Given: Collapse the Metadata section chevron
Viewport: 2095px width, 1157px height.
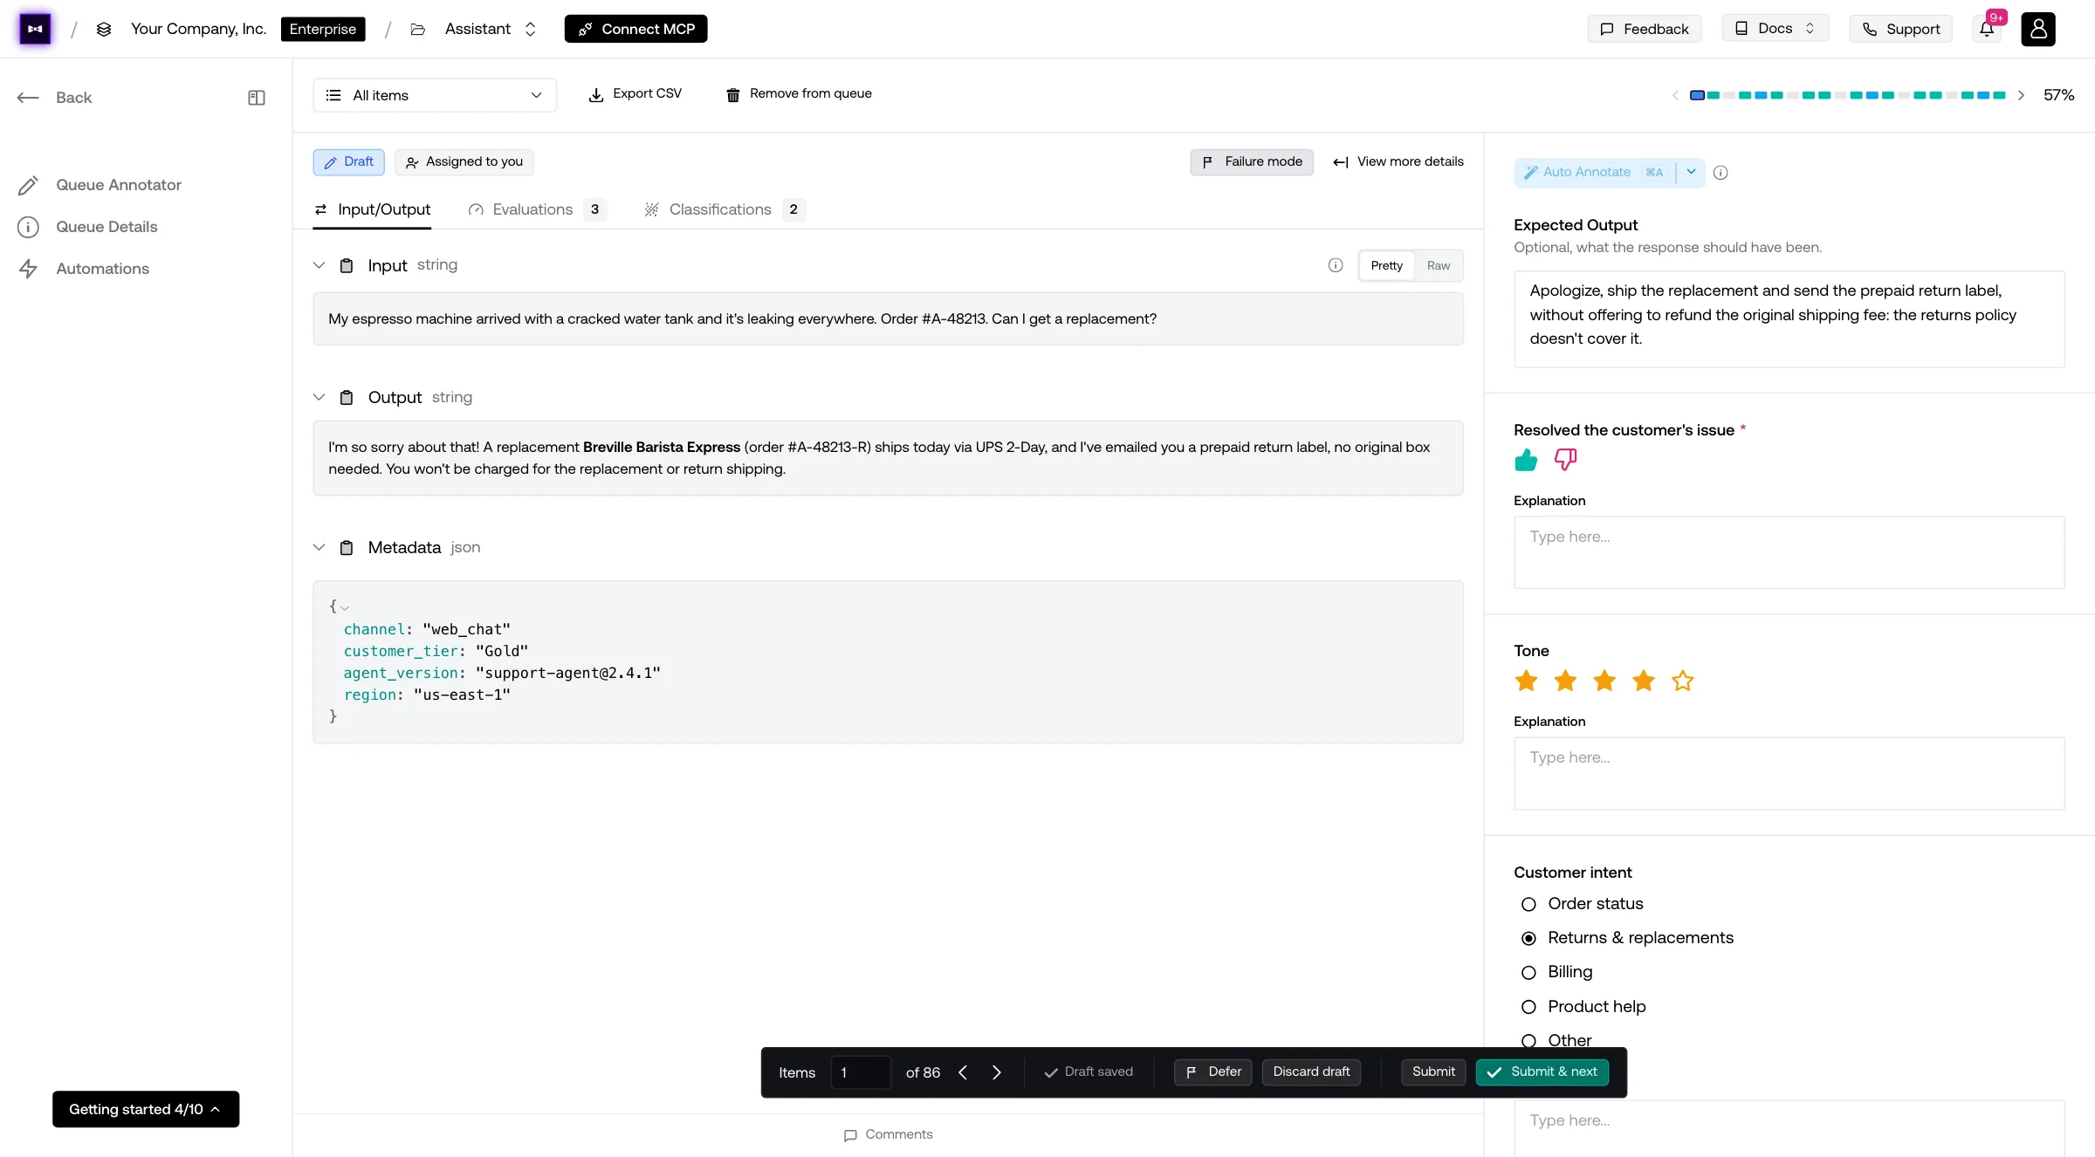Looking at the screenshot, I should tap(319, 547).
